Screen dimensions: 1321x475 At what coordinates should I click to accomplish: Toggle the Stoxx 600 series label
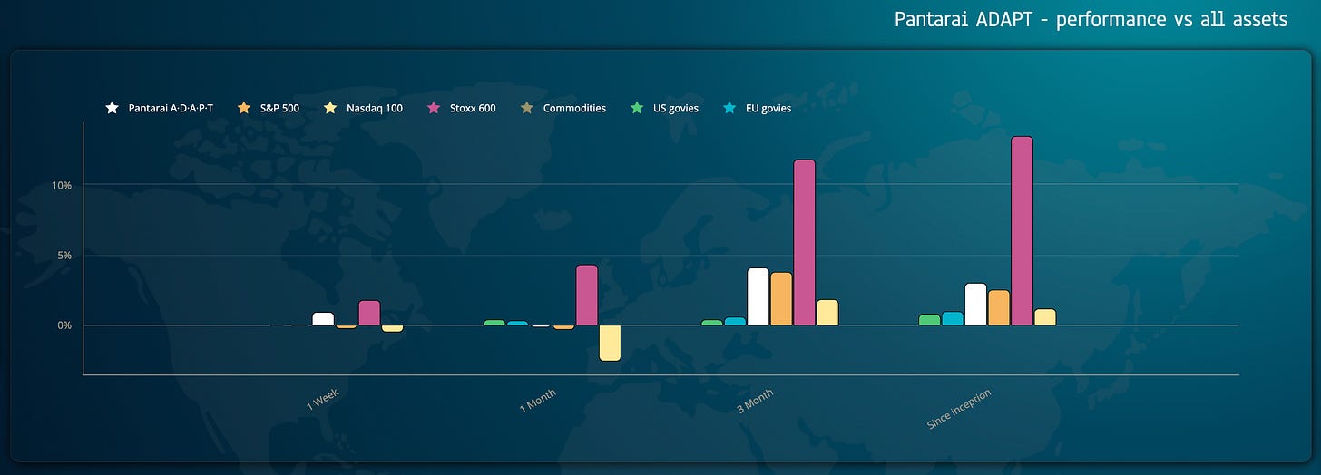pyautogui.click(x=473, y=108)
